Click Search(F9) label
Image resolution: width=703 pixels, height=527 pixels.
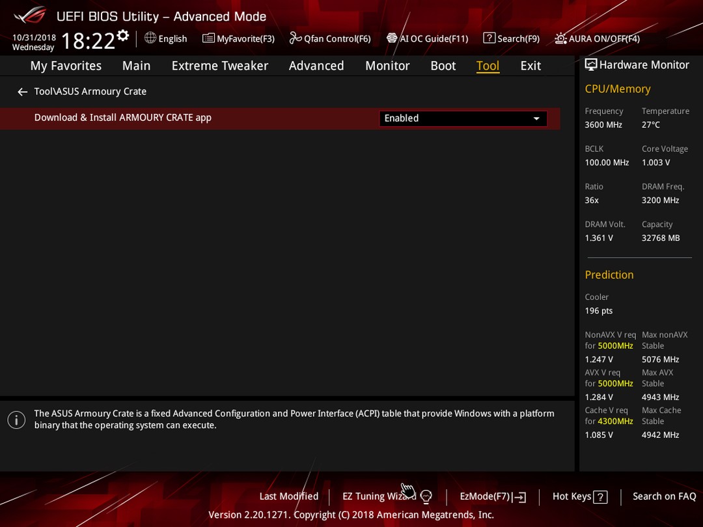pyautogui.click(x=519, y=39)
